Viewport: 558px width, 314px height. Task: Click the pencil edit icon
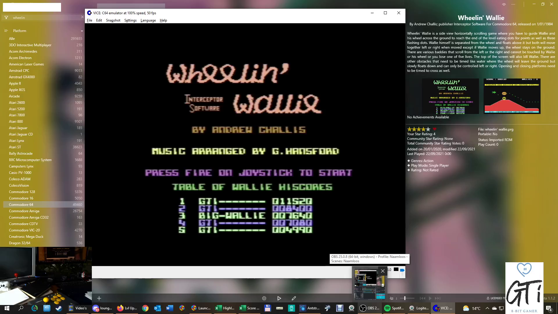point(294,298)
